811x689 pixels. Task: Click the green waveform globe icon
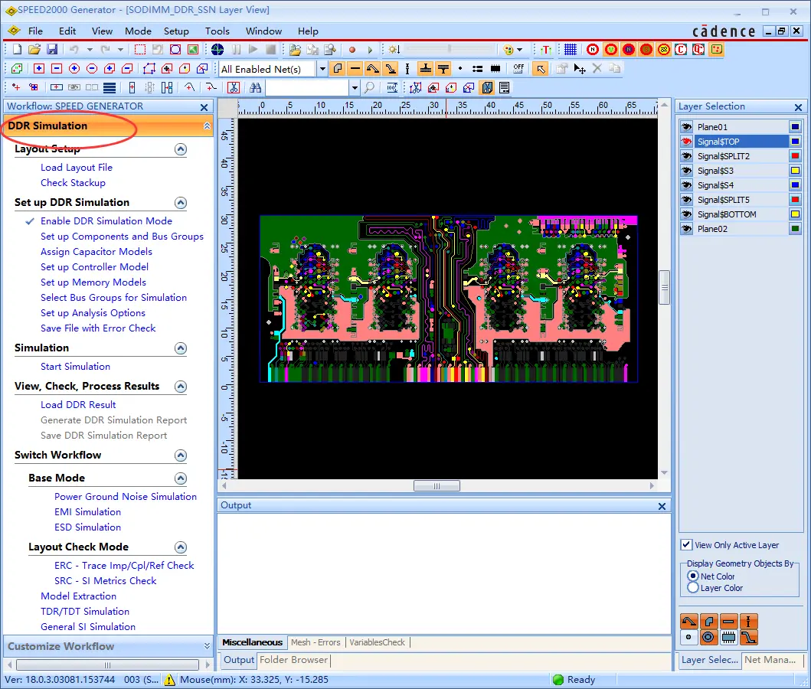217,50
